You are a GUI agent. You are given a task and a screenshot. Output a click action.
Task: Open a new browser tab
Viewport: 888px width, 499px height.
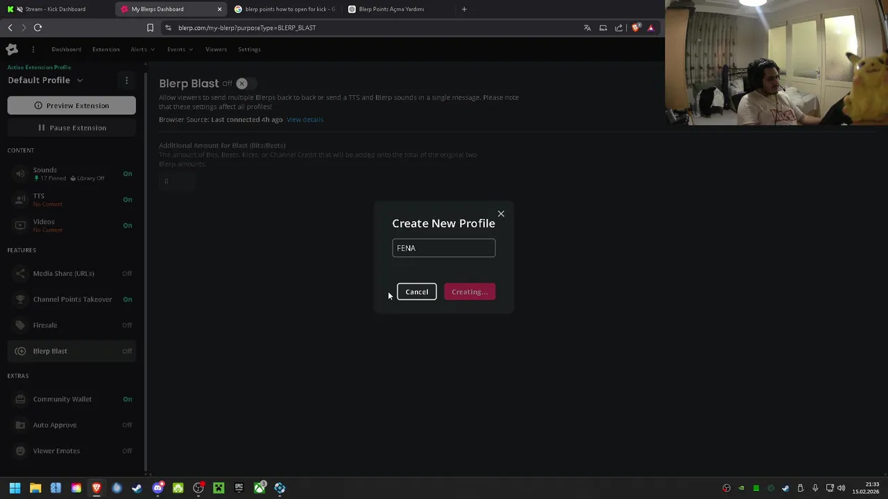pos(464,9)
